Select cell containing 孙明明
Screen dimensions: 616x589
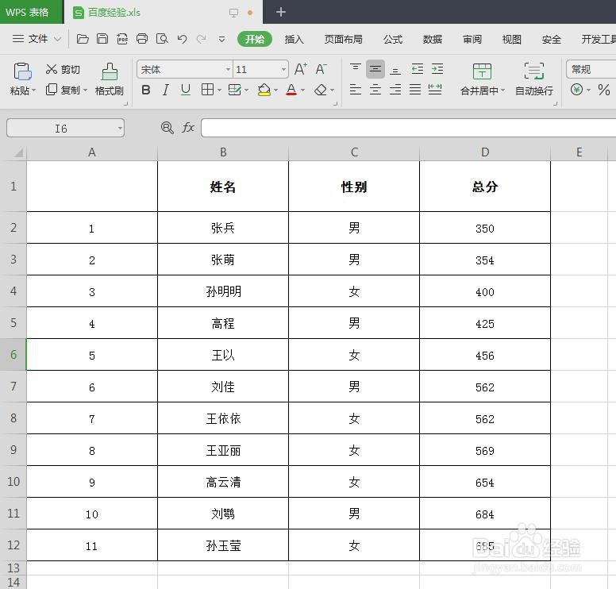pos(223,291)
